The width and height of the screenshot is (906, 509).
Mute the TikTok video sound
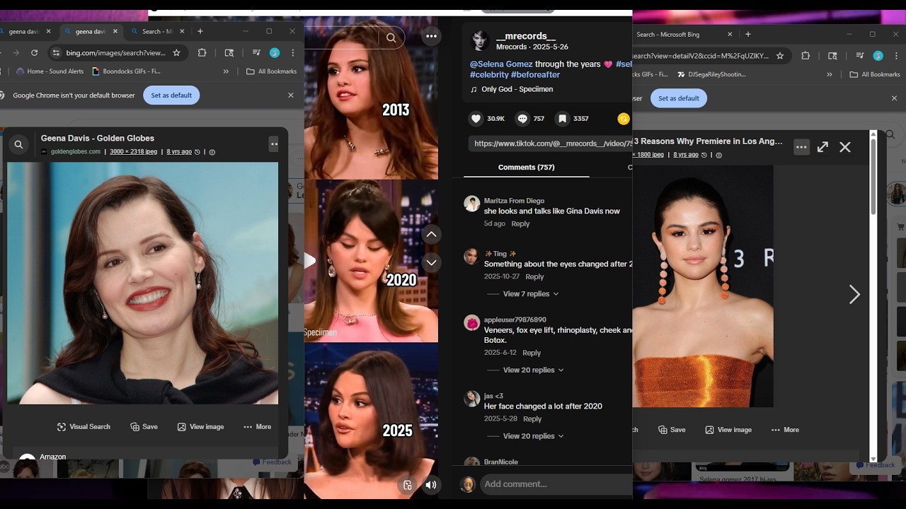pyautogui.click(x=430, y=485)
